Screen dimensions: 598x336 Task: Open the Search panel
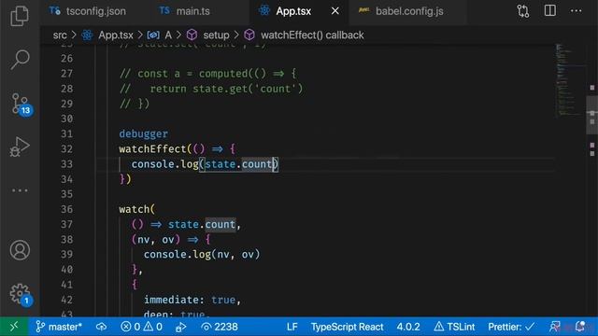click(x=20, y=59)
